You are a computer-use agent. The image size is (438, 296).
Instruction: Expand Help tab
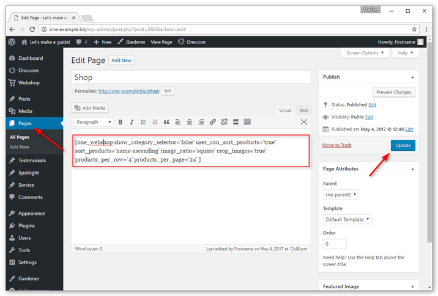coord(406,53)
